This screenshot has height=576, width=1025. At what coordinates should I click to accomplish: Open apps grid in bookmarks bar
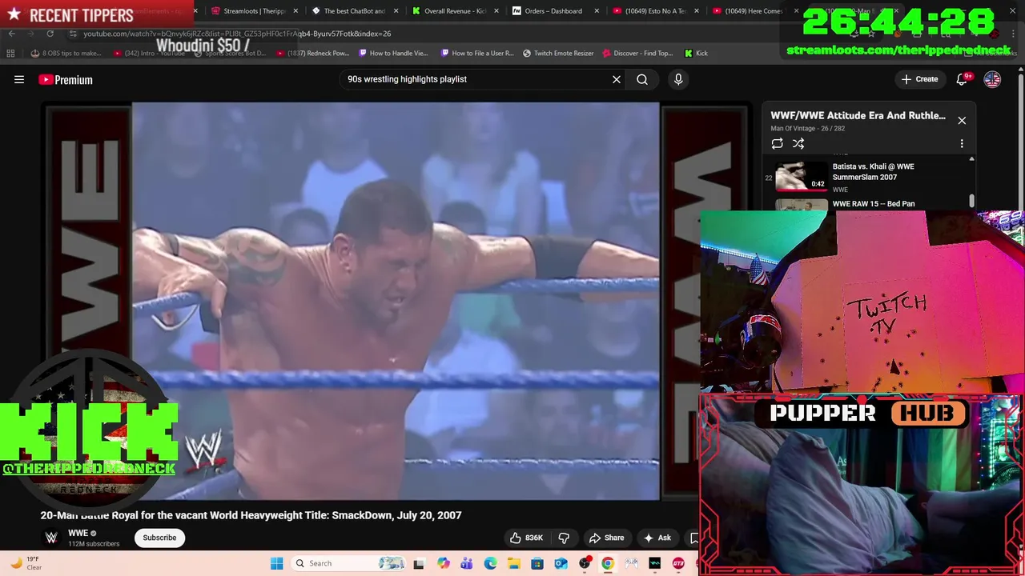10,54
